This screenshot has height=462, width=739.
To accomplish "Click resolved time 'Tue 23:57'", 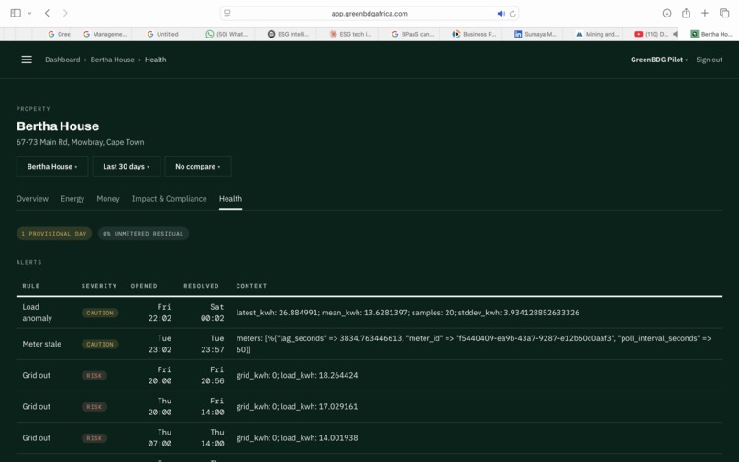I will pos(213,344).
